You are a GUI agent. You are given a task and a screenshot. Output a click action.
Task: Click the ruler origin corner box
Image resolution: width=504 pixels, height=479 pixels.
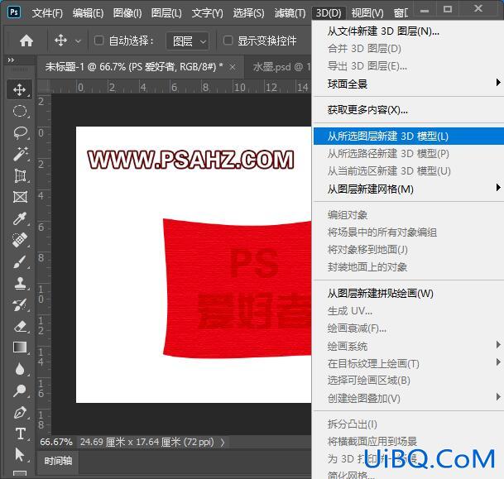point(44,86)
